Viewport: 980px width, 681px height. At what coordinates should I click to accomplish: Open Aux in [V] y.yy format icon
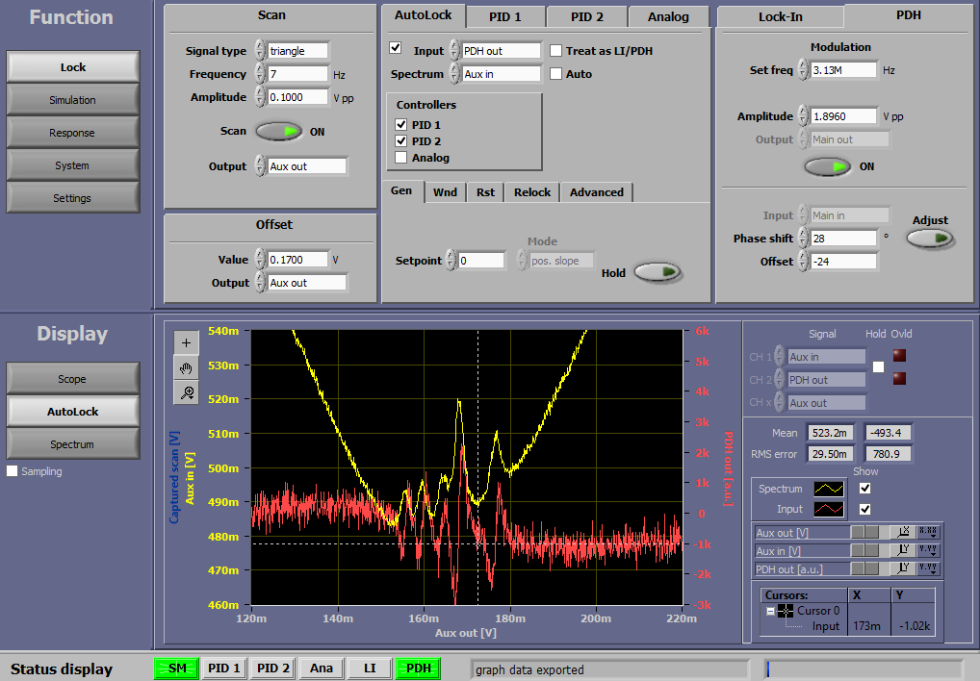(x=927, y=550)
